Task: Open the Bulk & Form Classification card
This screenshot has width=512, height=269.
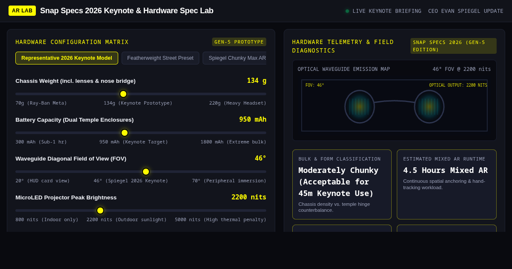Action: [342, 184]
